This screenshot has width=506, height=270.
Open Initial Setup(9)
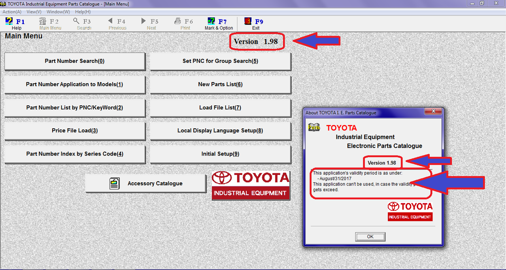pyautogui.click(x=220, y=154)
